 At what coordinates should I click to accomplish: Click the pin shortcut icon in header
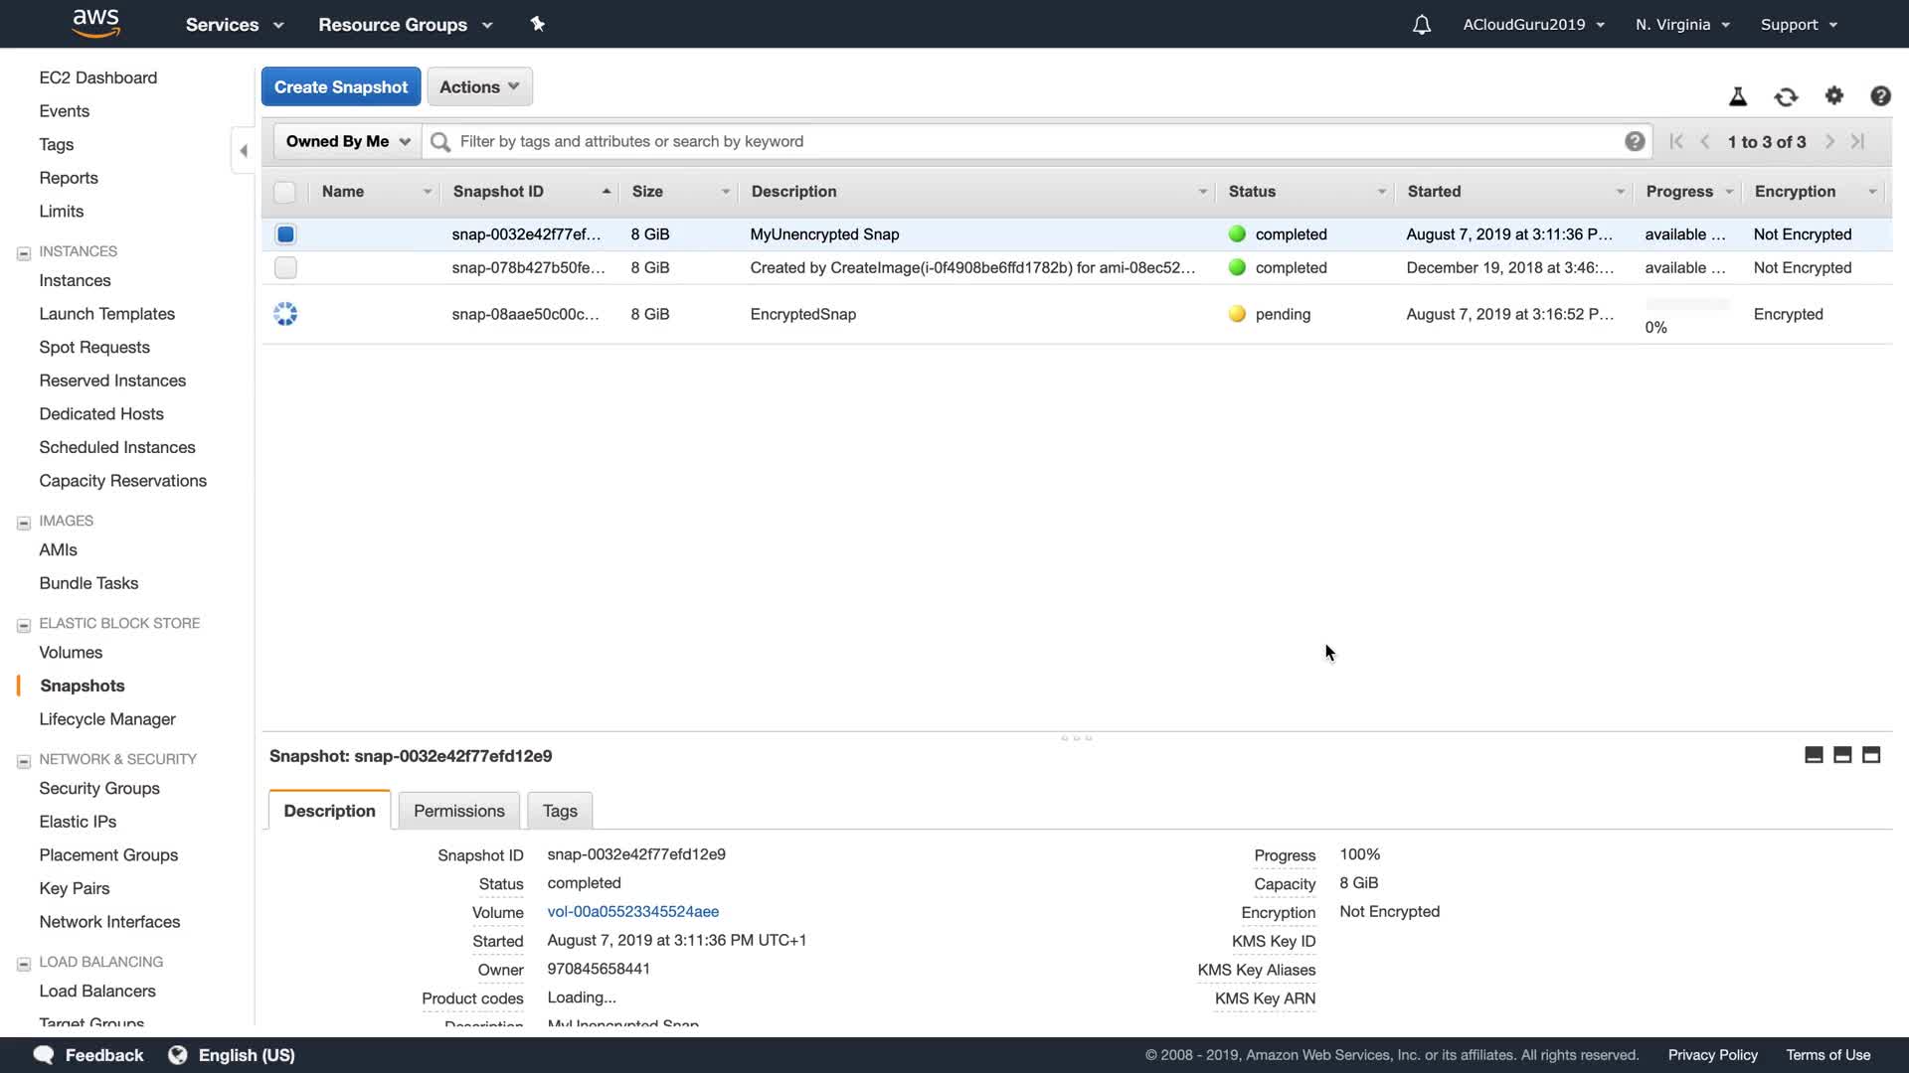[538, 24]
